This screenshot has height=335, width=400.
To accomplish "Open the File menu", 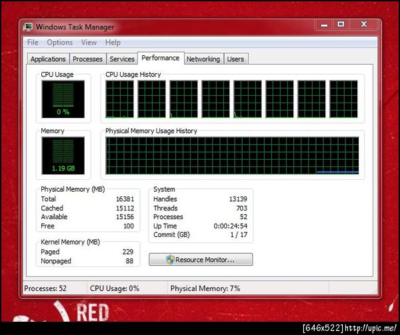I will (33, 42).
